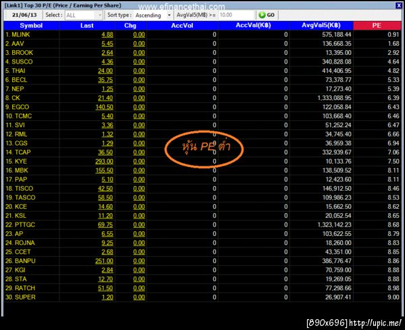
Task: Select the 12. RML symbol
Action: pyautogui.click(x=16, y=135)
